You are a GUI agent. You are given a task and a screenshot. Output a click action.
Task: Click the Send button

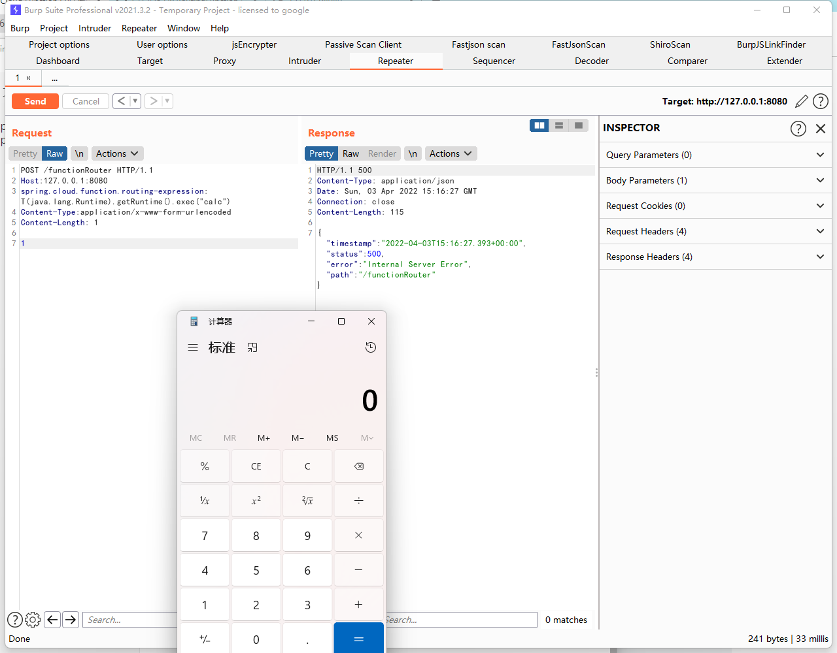35,101
